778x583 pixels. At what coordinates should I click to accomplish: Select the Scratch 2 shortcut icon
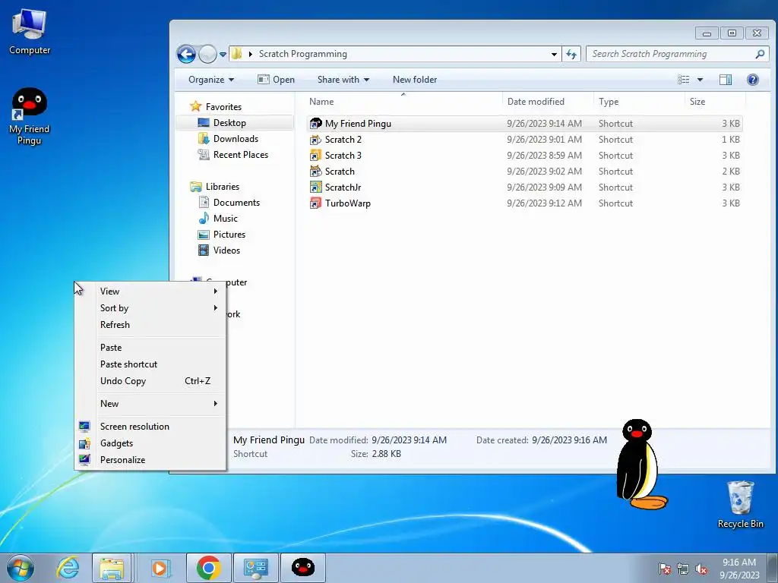pyautogui.click(x=315, y=140)
